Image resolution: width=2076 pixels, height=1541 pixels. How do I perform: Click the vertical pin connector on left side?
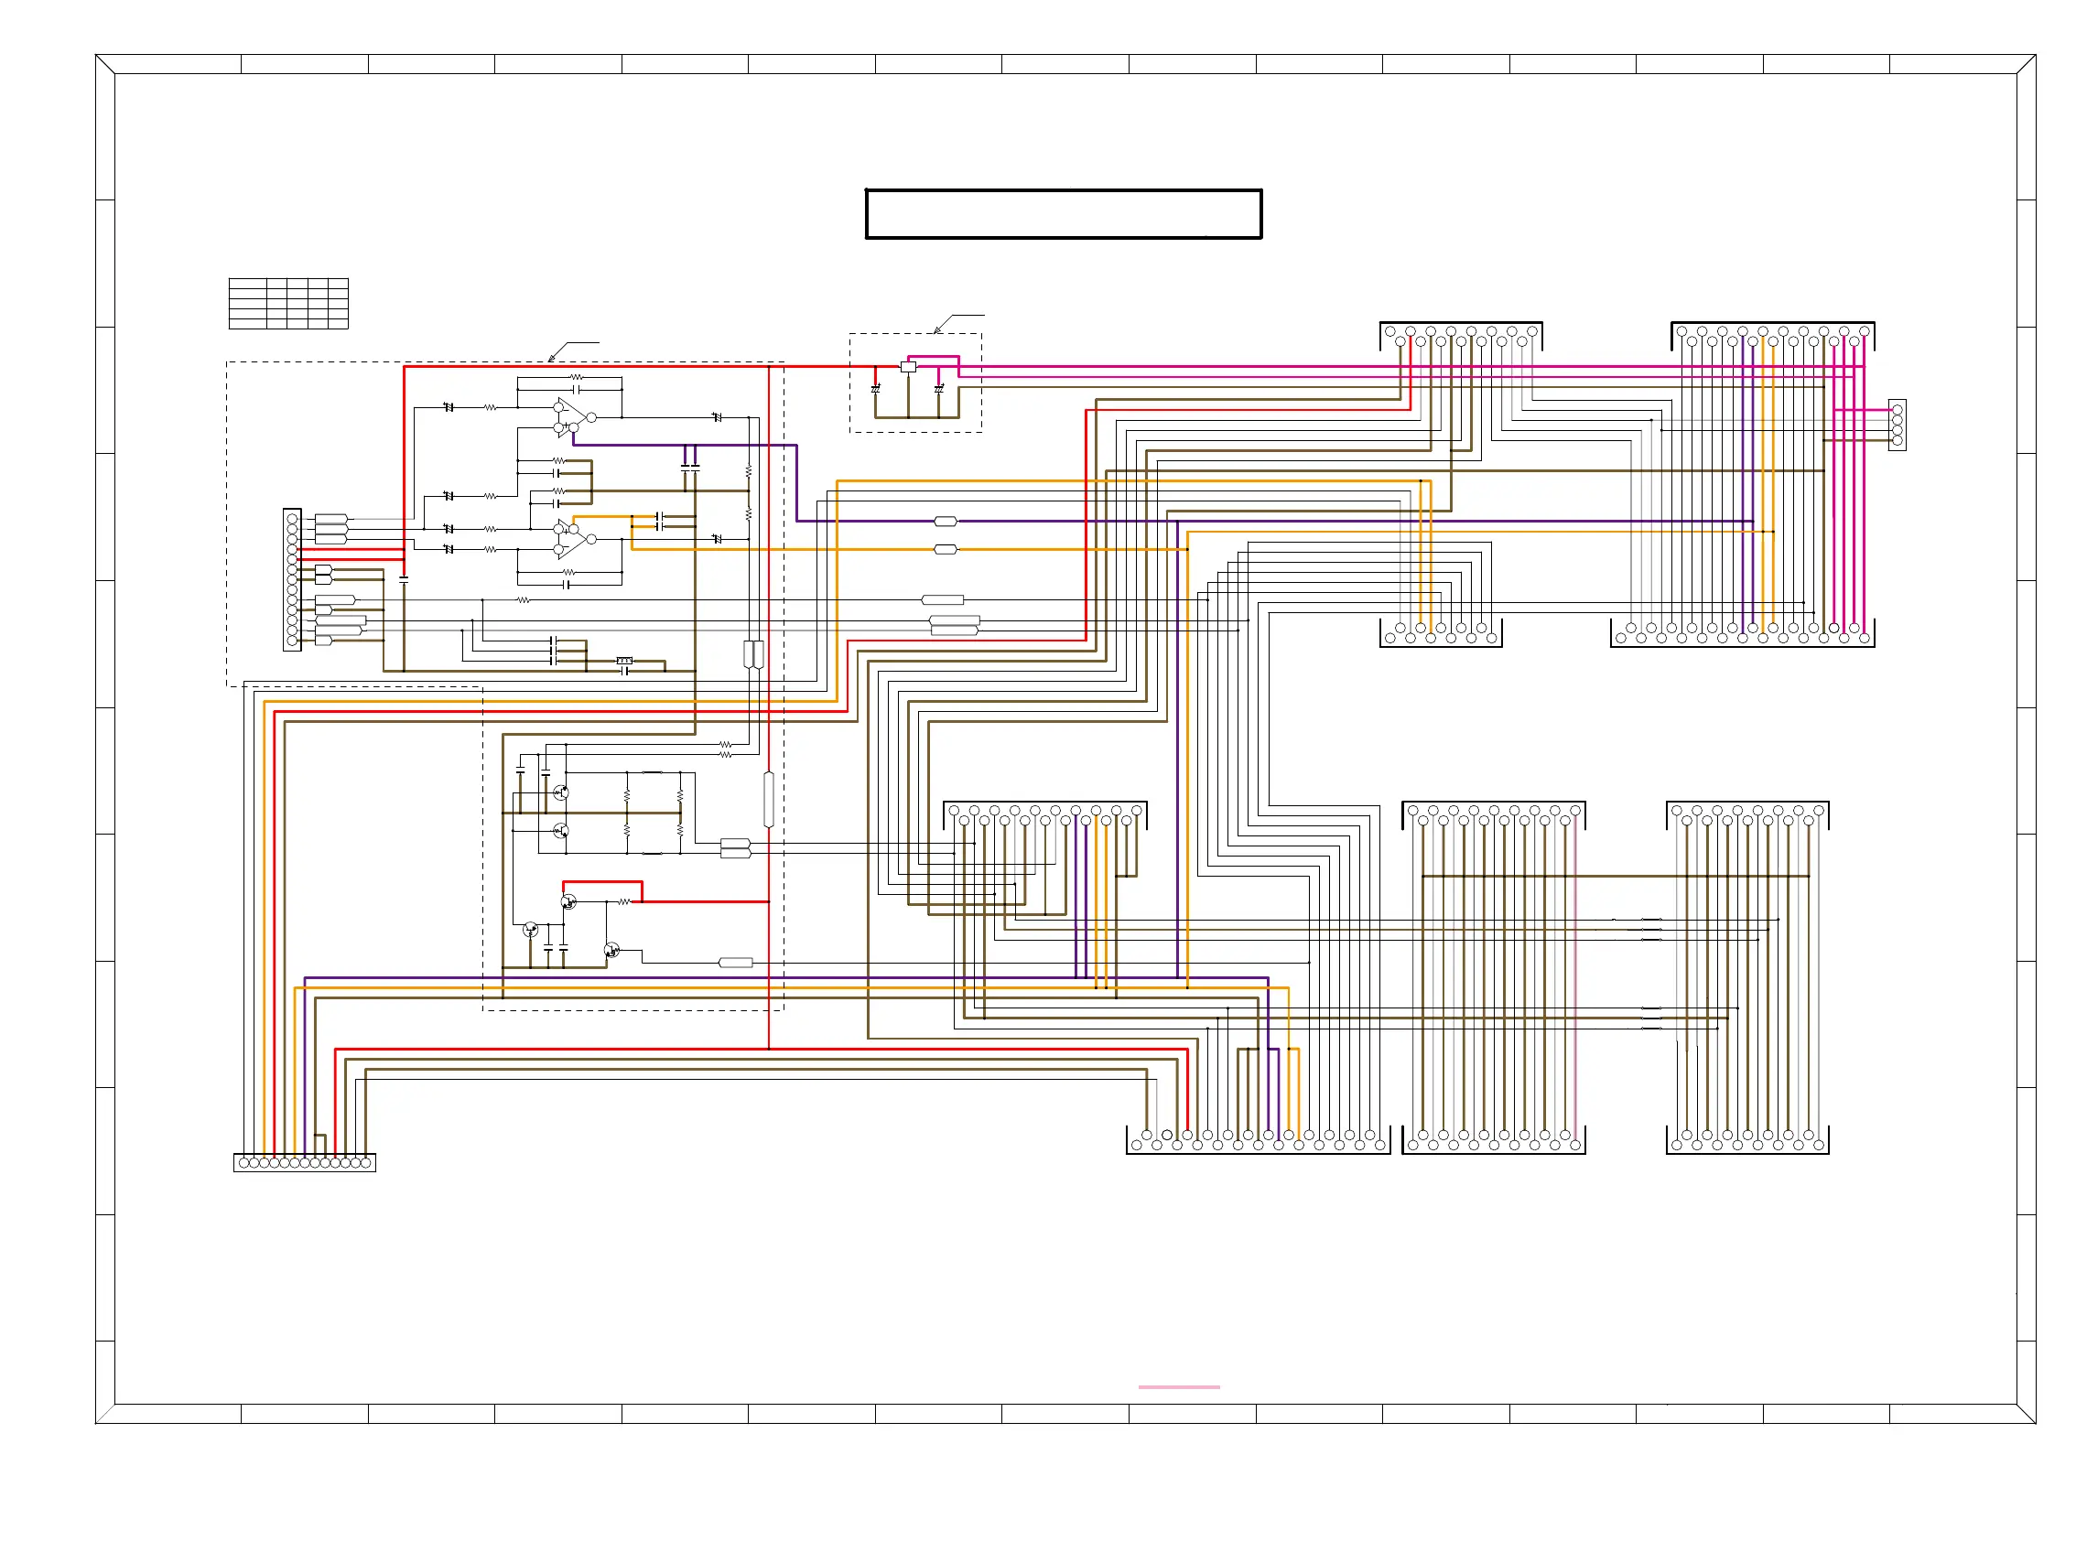pos(292,579)
